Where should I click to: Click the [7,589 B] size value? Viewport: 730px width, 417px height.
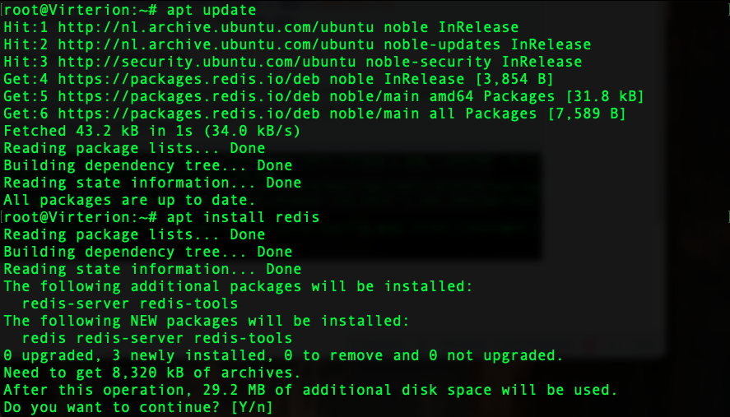[x=587, y=114]
